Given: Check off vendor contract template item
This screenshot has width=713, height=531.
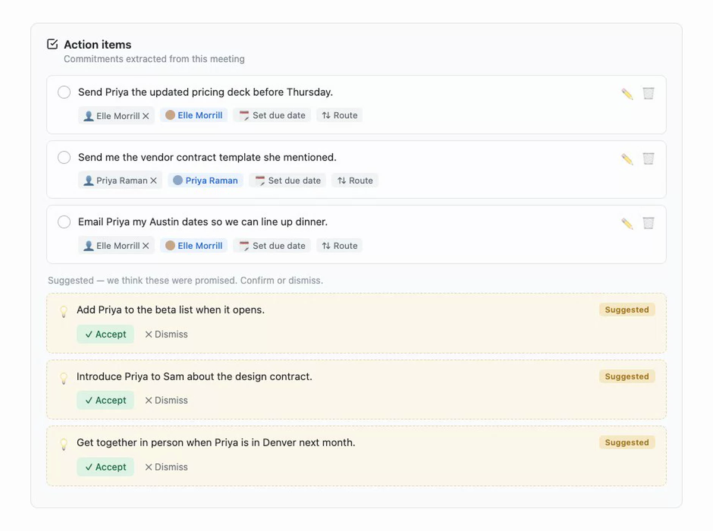Looking at the screenshot, I should point(64,157).
